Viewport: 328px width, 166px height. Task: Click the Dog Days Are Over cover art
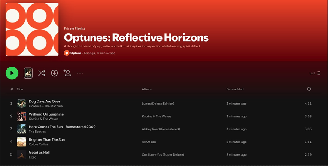[x=22, y=104]
